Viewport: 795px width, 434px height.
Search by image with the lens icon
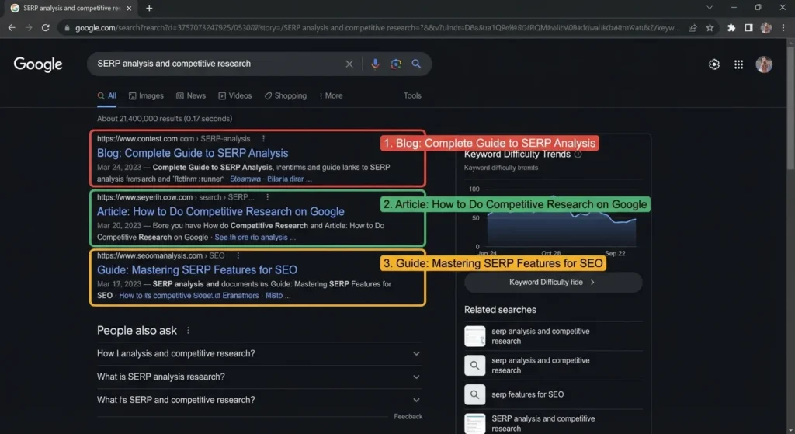[396, 64]
